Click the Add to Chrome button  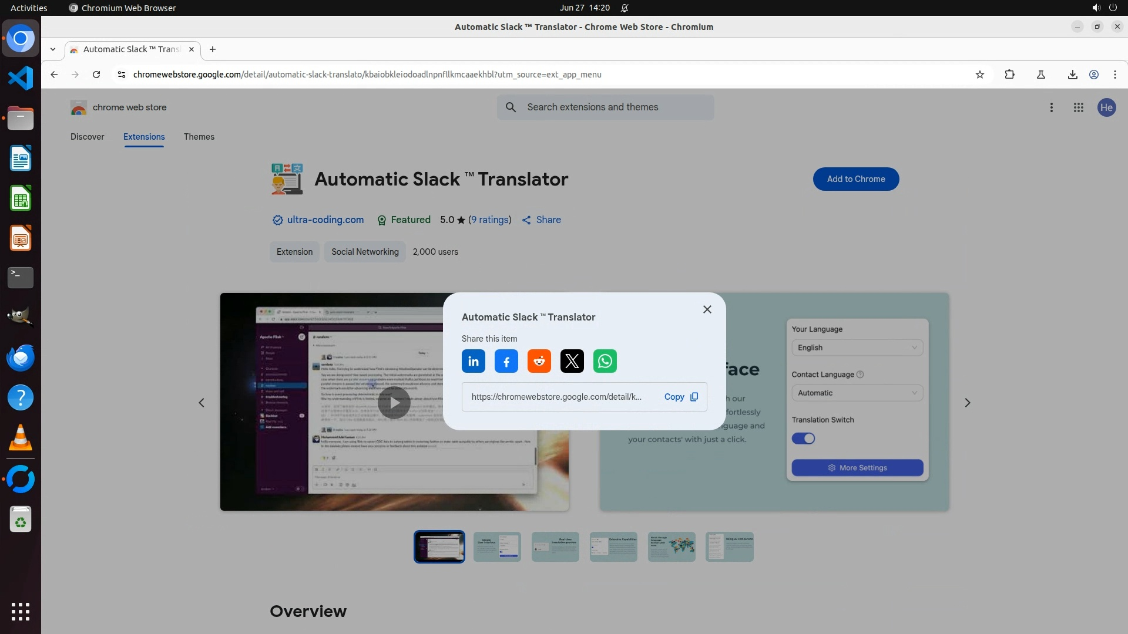tap(855, 179)
